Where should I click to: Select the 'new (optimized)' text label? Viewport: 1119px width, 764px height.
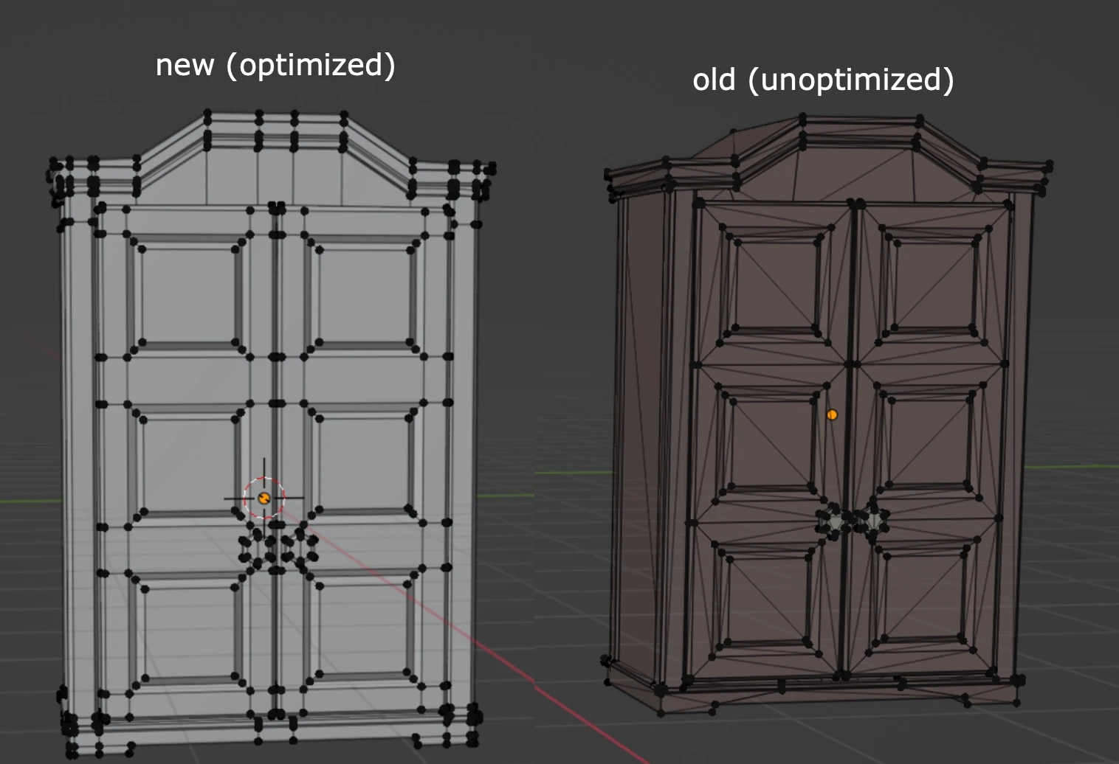276,66
